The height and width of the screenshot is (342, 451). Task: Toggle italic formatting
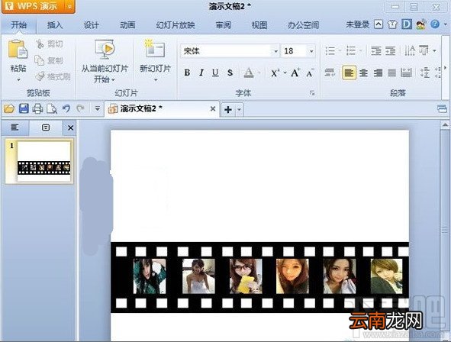[x=201, y=73]
